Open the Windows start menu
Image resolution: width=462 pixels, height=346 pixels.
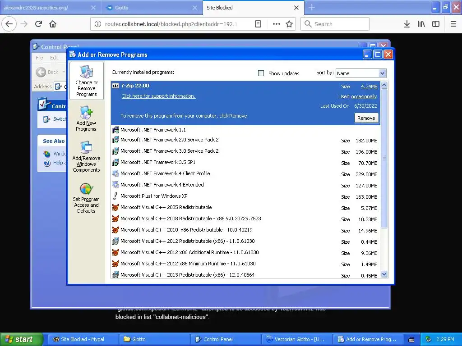click(x=21, y=339)
